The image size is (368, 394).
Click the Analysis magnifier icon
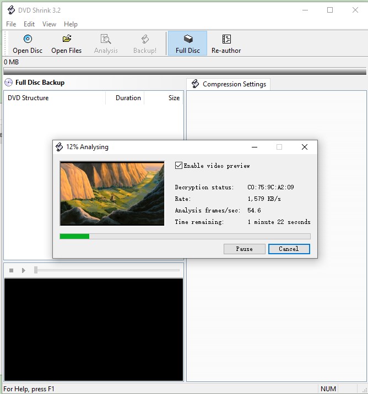tap(106, 39)
